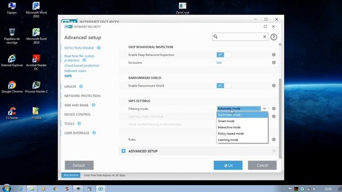The height and width of the screenshot is (192, 342).
Task: Open the Equipo desktop icon
Action: [x=12, y=8]
